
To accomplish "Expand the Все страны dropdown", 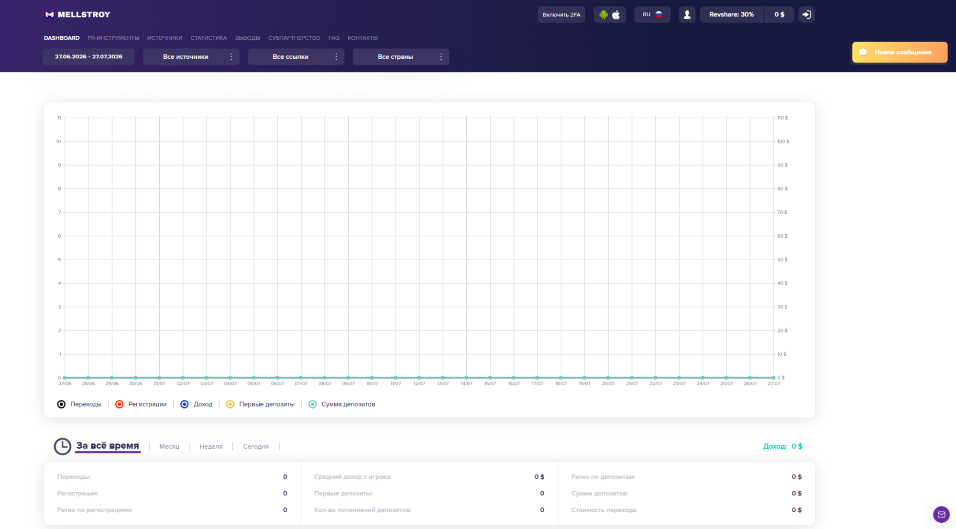I will [401, 56].
